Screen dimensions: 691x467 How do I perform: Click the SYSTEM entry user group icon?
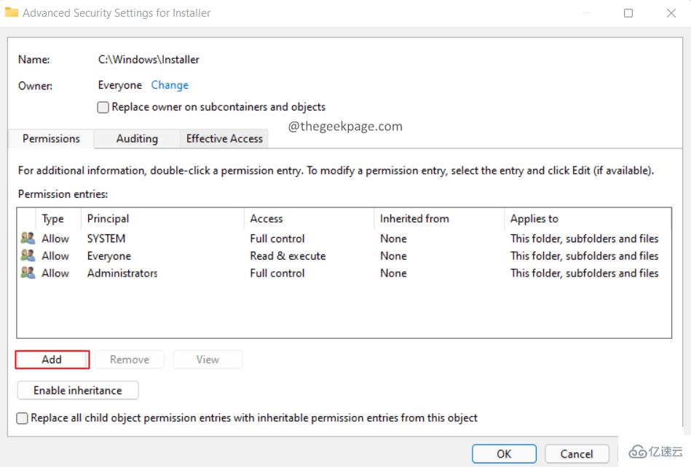[x=28, y=239]
